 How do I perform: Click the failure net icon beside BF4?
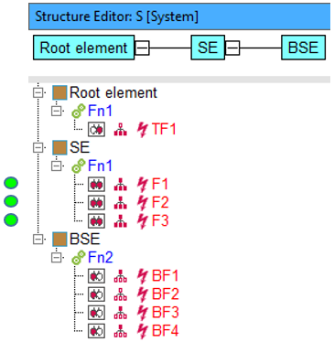coord(121,331)
